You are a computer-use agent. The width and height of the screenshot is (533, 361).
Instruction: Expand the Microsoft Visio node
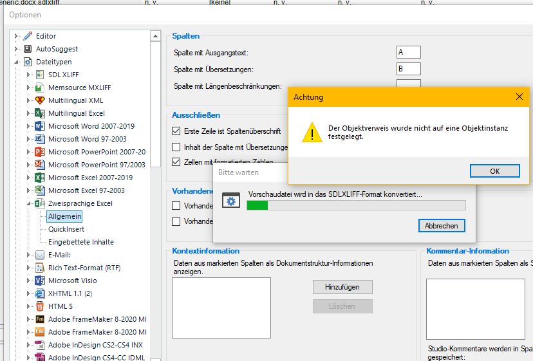point(28,281)
